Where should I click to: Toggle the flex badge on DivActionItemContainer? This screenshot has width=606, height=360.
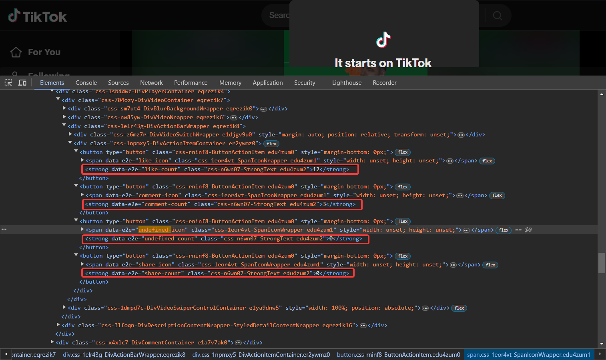[271, 143]
